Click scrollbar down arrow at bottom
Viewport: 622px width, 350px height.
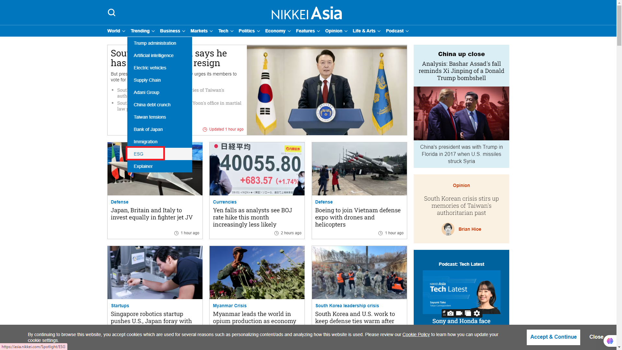[619, 347]
